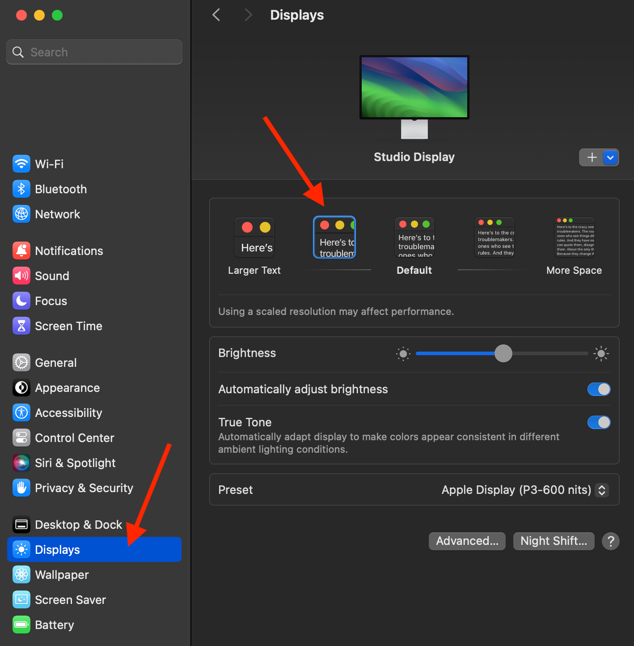Open the add display dropdown arrow

(610, 157)
